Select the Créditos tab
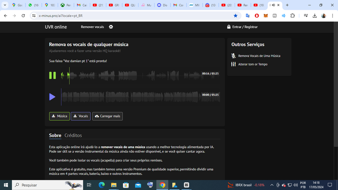 point(73,135)
